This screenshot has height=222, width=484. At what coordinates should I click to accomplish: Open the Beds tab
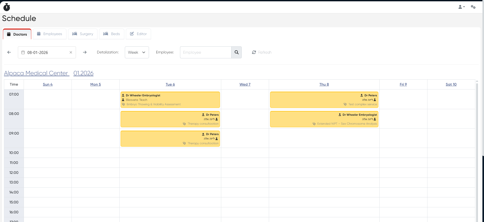point(112,34)
